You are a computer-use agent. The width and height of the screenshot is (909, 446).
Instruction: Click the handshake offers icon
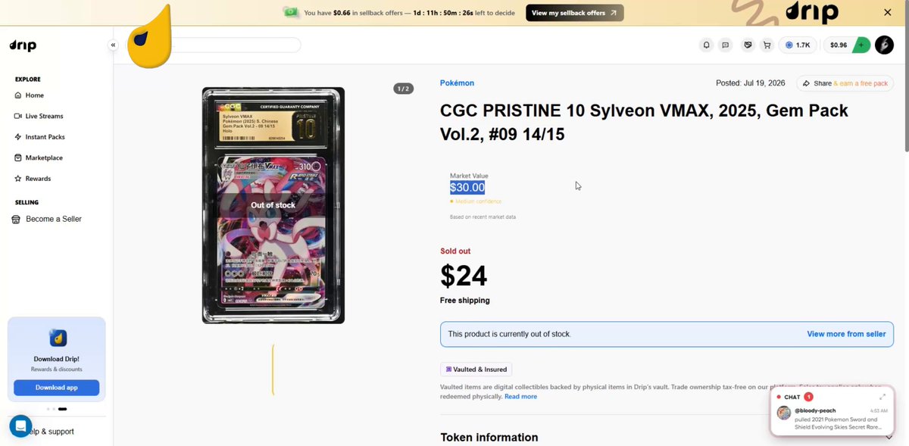tap(748, 45)
